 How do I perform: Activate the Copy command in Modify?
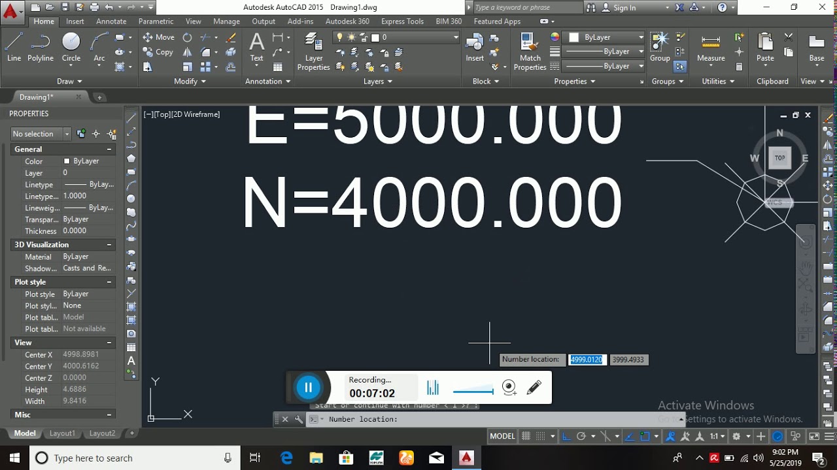pyautogui.click(x=159, y=52)
